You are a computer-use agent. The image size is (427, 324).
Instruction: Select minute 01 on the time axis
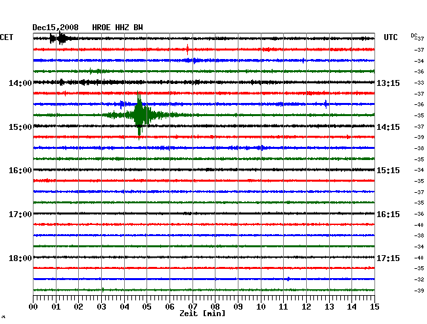pos(56,307)
